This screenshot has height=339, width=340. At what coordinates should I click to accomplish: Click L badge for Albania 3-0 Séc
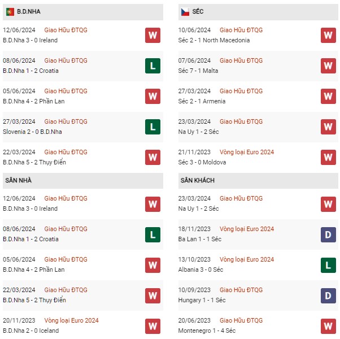click(328, 265)
